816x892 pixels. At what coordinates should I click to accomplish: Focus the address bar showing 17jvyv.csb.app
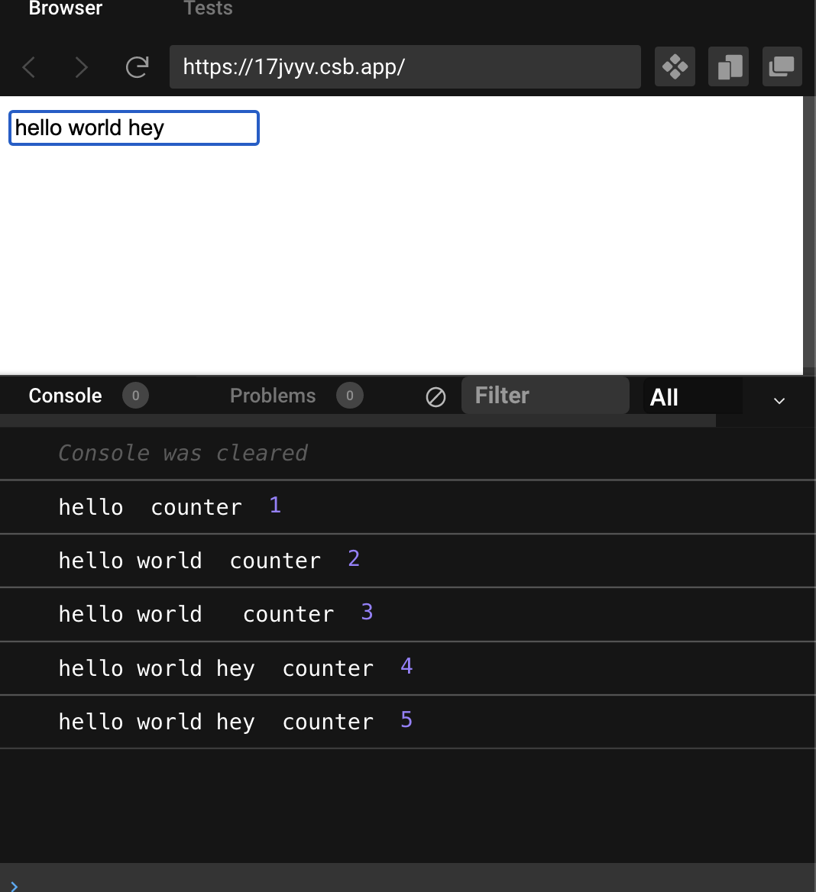405,67
